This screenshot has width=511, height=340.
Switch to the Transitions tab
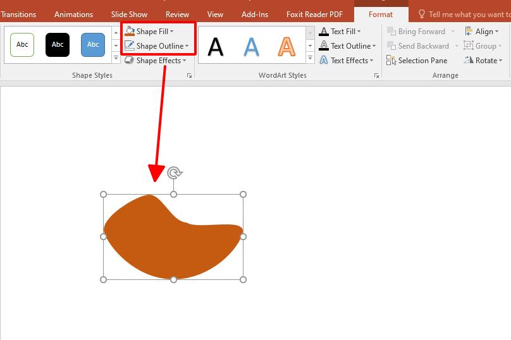18,15
